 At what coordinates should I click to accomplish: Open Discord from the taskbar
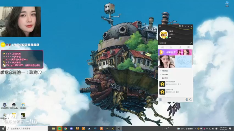point(71,128)
